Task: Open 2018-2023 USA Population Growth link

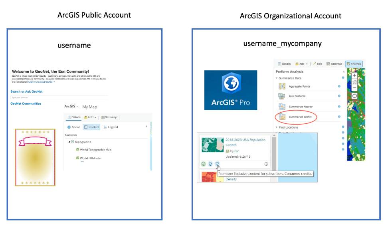Action: click(245, 142)
